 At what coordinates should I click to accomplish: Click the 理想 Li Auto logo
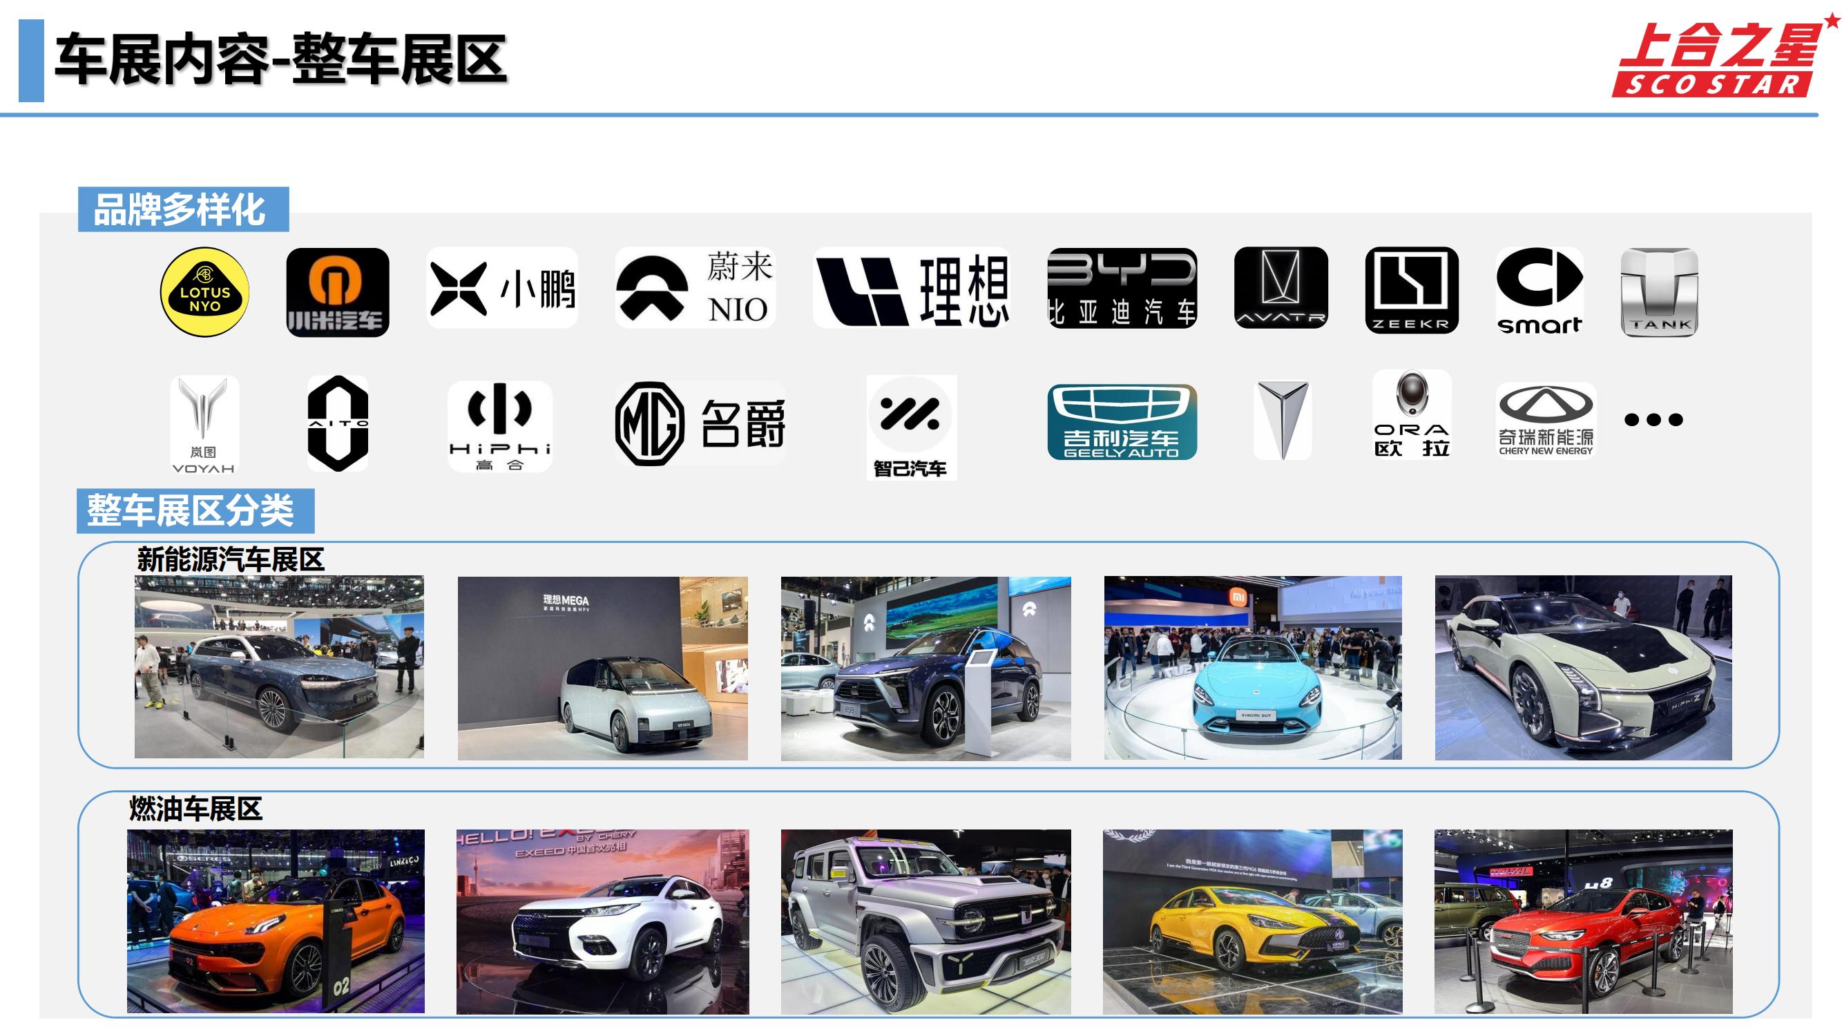click(x=912, y=288)
